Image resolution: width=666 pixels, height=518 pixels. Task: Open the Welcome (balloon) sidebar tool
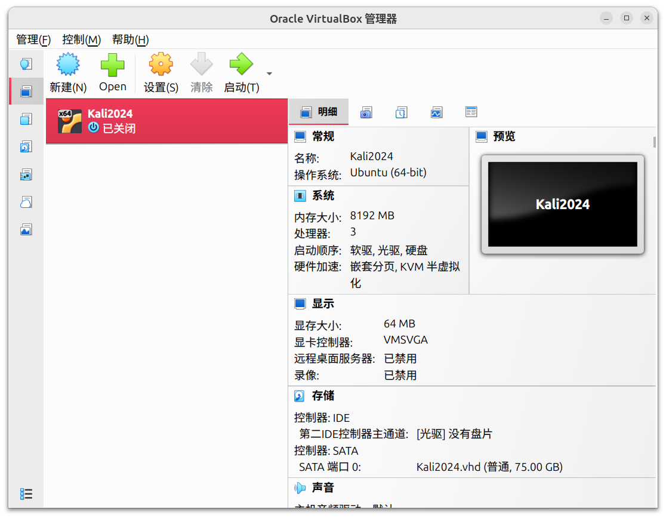coord(26,64)
